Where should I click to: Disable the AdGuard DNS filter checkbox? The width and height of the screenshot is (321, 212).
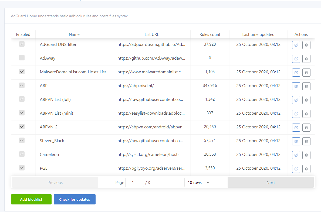pos(22,44)
